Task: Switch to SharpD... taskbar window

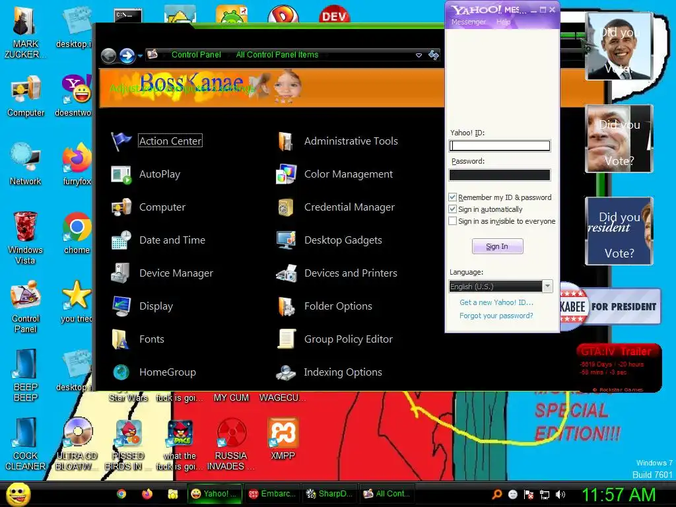Action: (x=330, y=494)
